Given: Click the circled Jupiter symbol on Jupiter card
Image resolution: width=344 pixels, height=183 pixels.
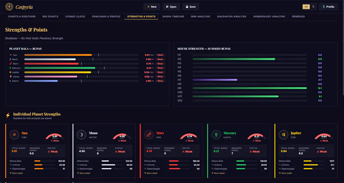Looking at the screenshot, I should coord(283,135).
